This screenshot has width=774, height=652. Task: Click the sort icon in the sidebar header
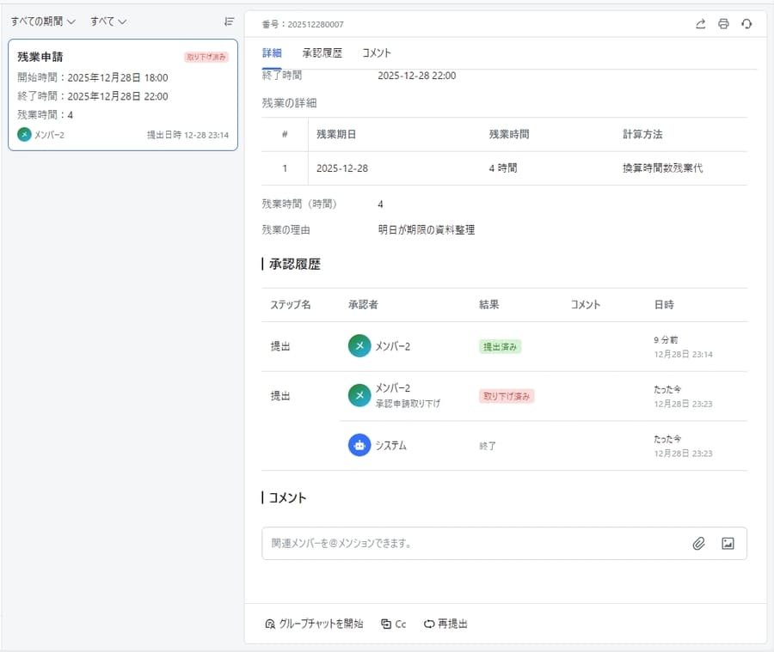tap(228, 21)
